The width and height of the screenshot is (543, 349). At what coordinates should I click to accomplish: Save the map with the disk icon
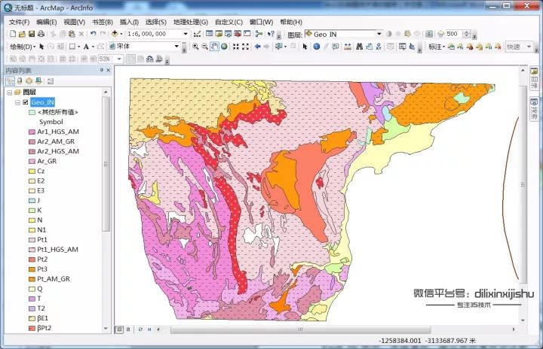(32, 34)
